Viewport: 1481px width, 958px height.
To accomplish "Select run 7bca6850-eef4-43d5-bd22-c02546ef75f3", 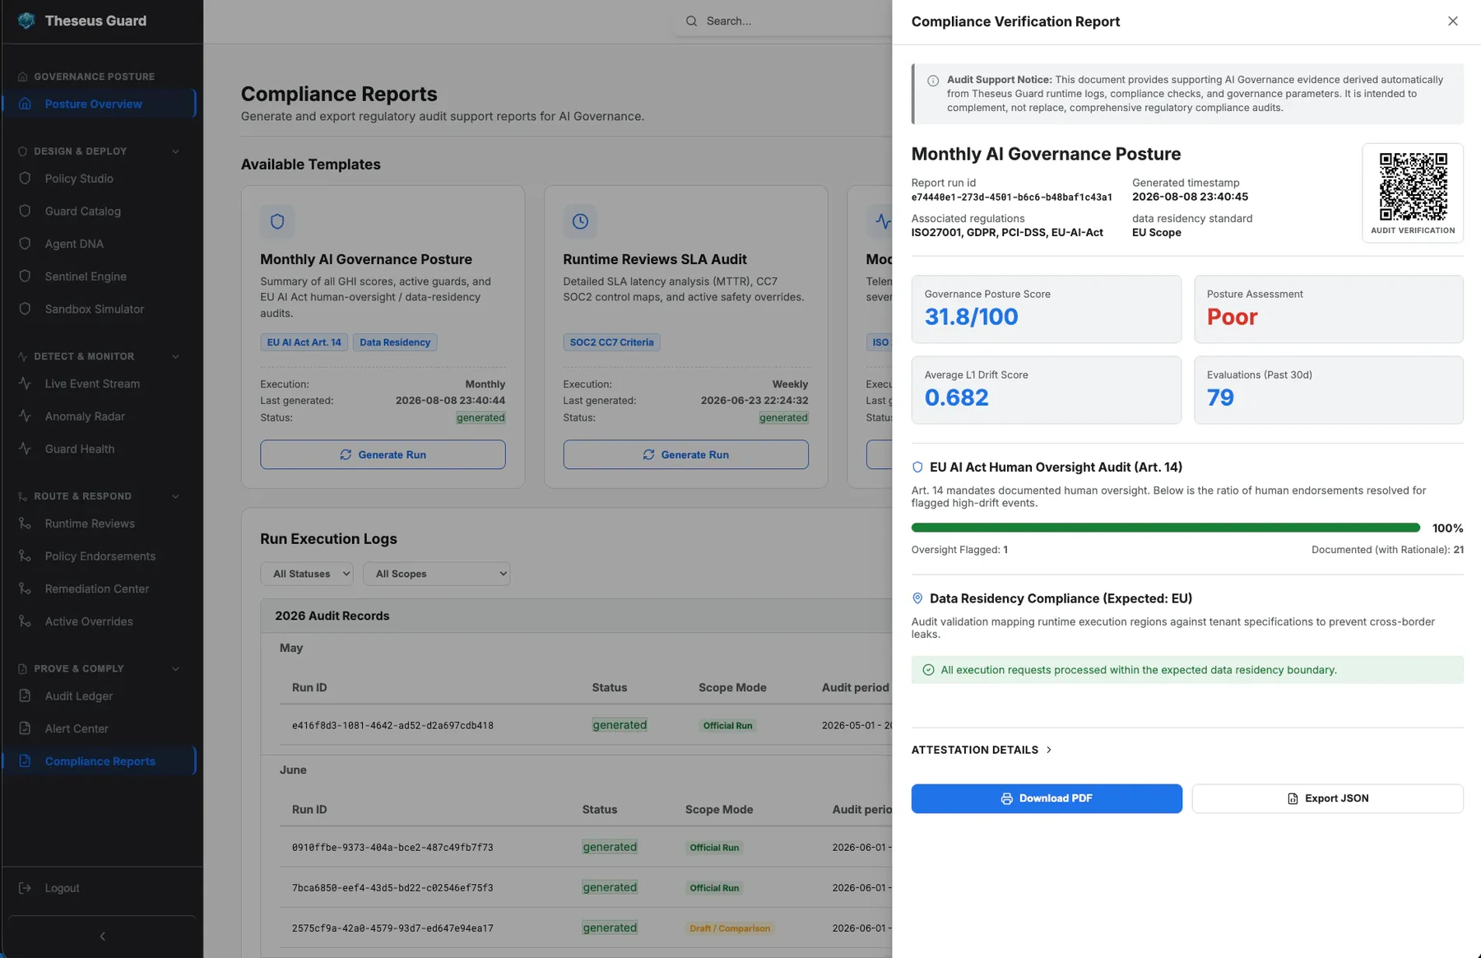I will tap(392, 887).
